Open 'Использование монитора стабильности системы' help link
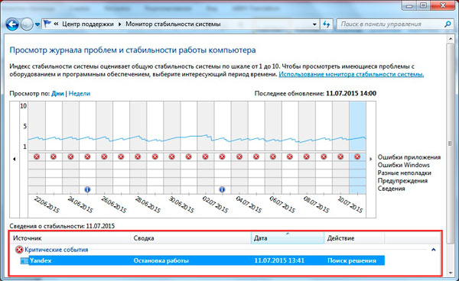Screen dimensions: 459x281 (351, 74)
